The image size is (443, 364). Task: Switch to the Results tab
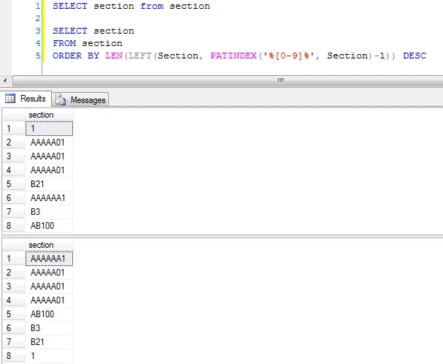pos(26,99)
